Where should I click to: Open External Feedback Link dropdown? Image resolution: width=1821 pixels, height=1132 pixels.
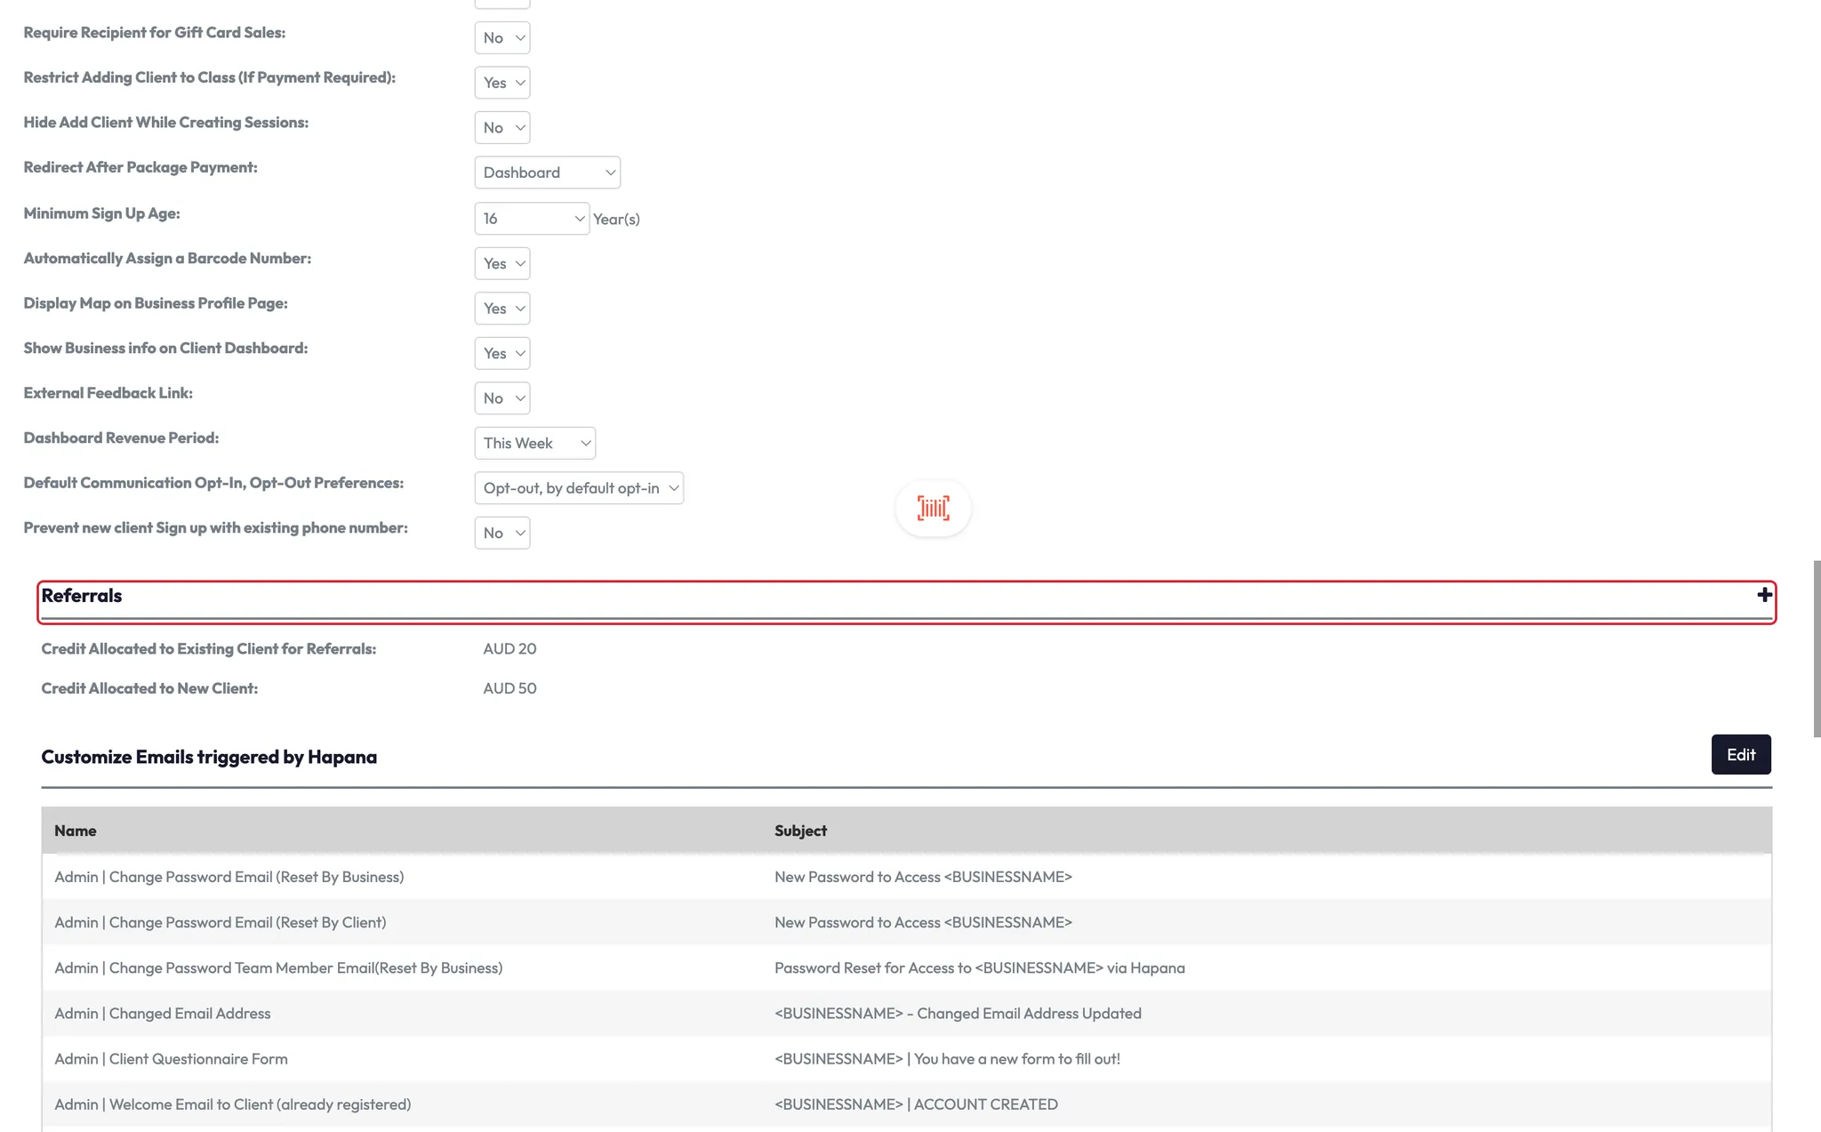pos(502,398)
